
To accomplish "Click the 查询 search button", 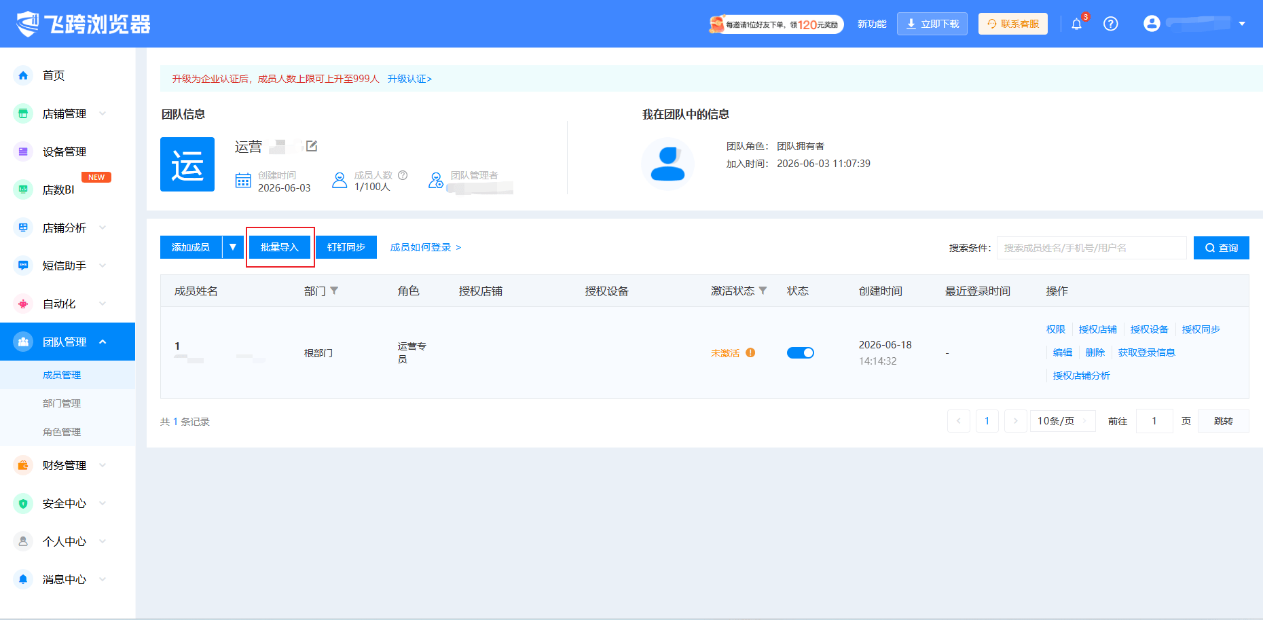I will tap(1222, 248).
